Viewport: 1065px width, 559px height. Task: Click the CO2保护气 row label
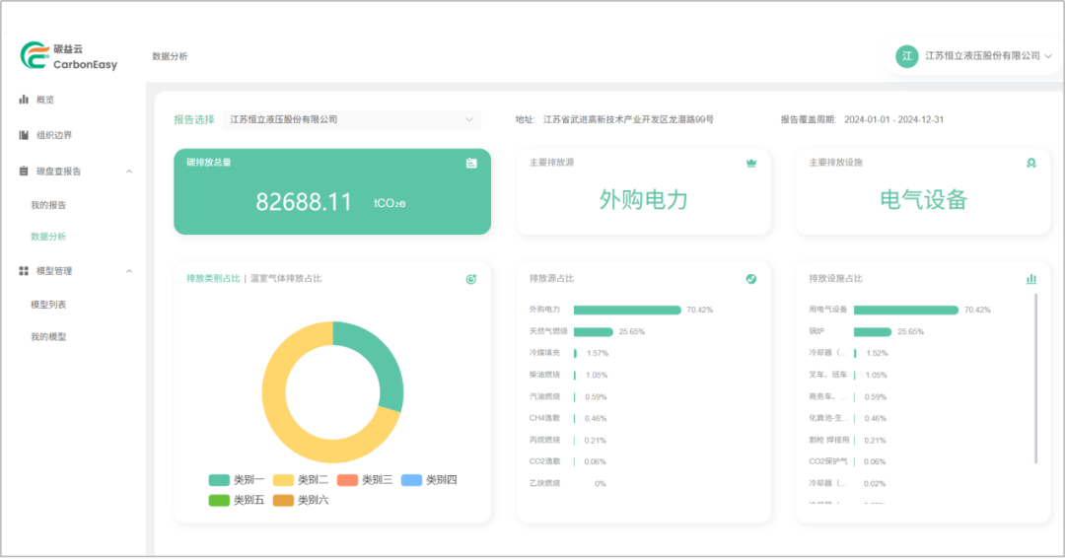coord(828,461)
